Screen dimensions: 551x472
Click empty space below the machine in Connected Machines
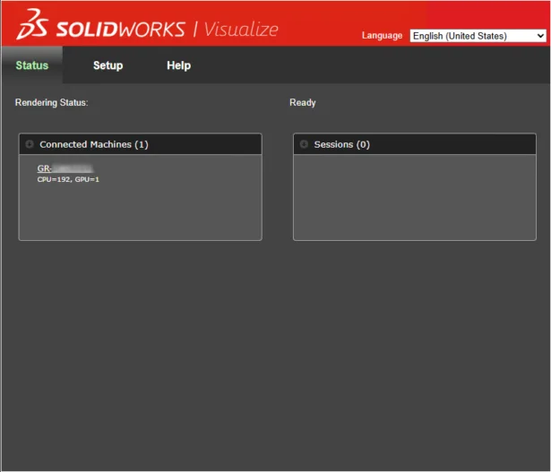point(140,215)
